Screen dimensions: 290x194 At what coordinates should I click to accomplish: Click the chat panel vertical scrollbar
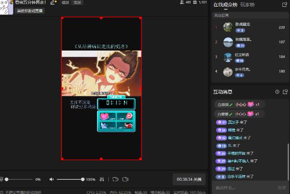click(x=288, y=162)
